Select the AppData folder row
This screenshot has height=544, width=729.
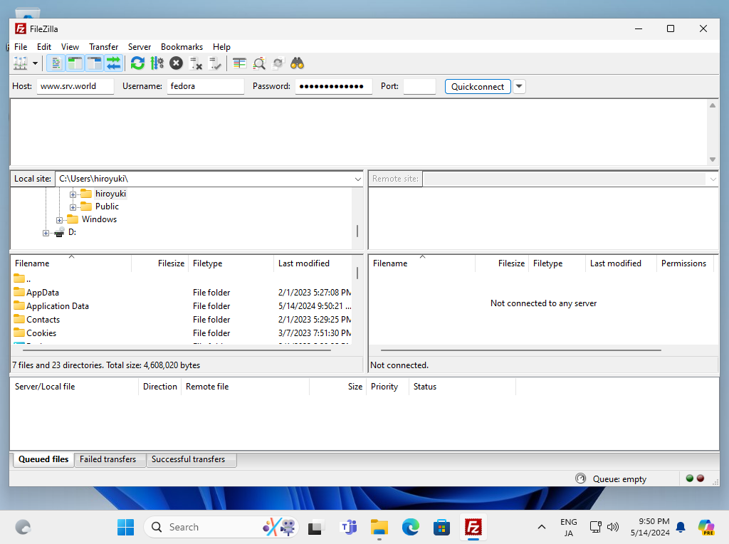pyautogui.click(x=182, y=293)
